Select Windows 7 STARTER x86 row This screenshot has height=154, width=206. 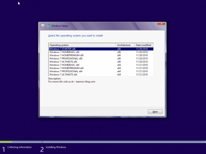[x=101, y=49]
